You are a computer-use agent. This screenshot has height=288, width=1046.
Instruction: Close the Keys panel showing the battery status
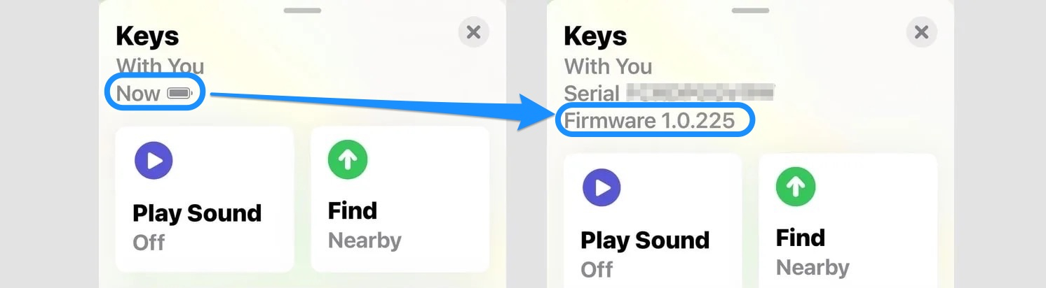coord(473,32)
